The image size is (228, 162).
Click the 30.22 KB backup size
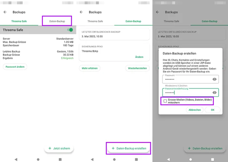(x=68, y=55)
